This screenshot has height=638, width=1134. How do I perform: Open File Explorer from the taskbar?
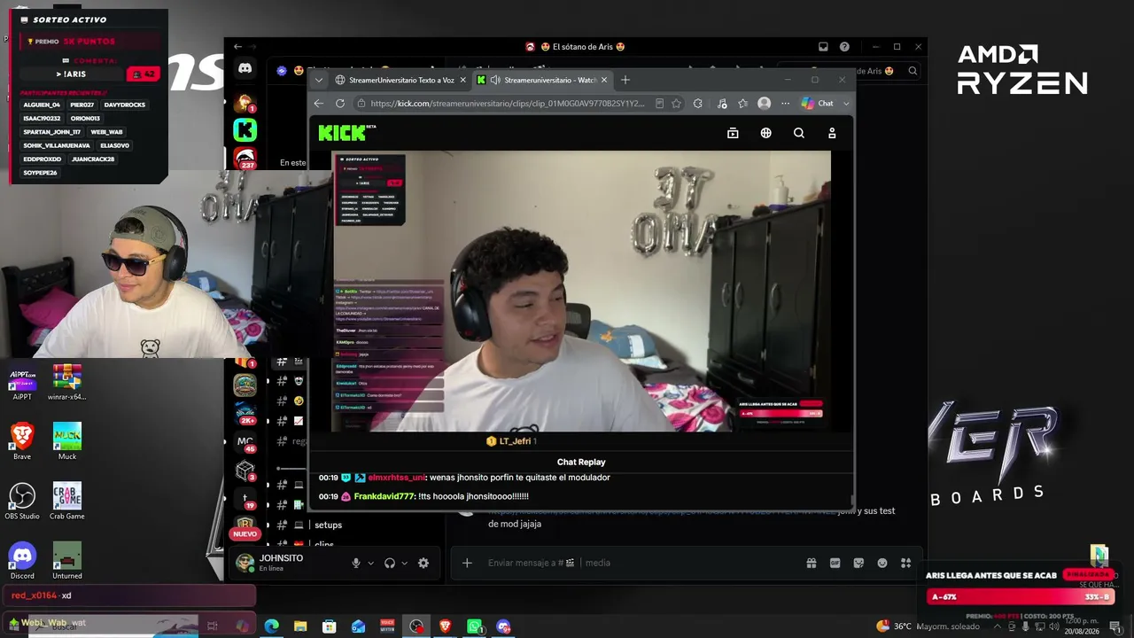pyautogui.click(x=300, y=626)
